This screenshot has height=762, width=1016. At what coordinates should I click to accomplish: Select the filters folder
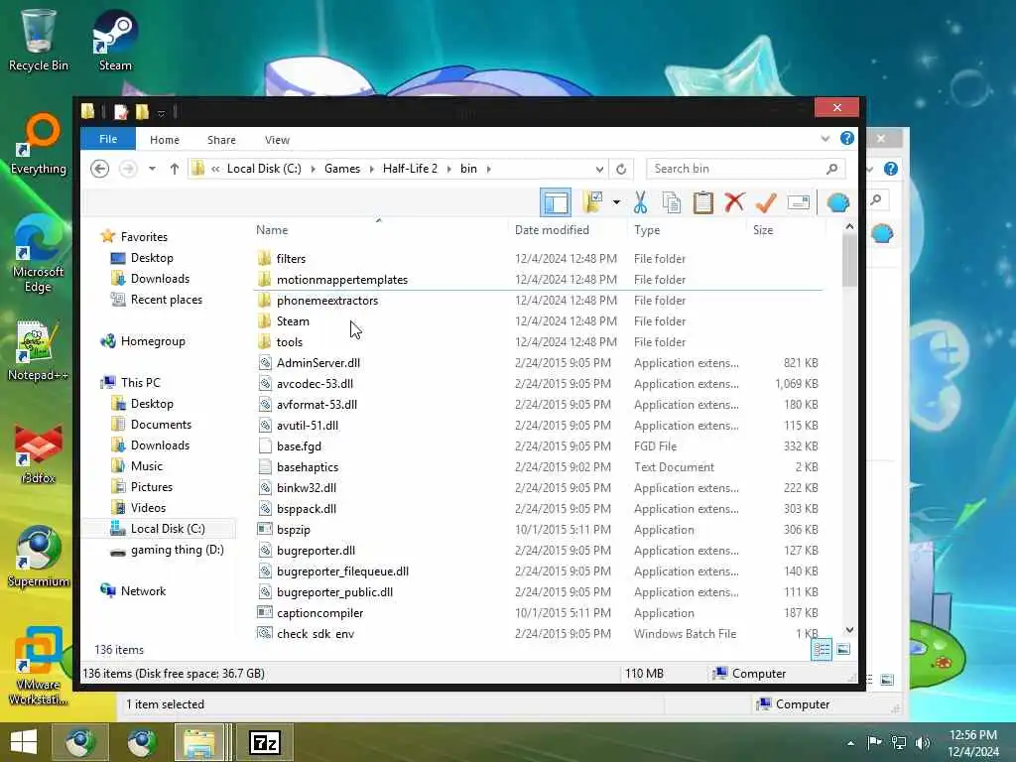pyautogui.click(x=291, y=259)
